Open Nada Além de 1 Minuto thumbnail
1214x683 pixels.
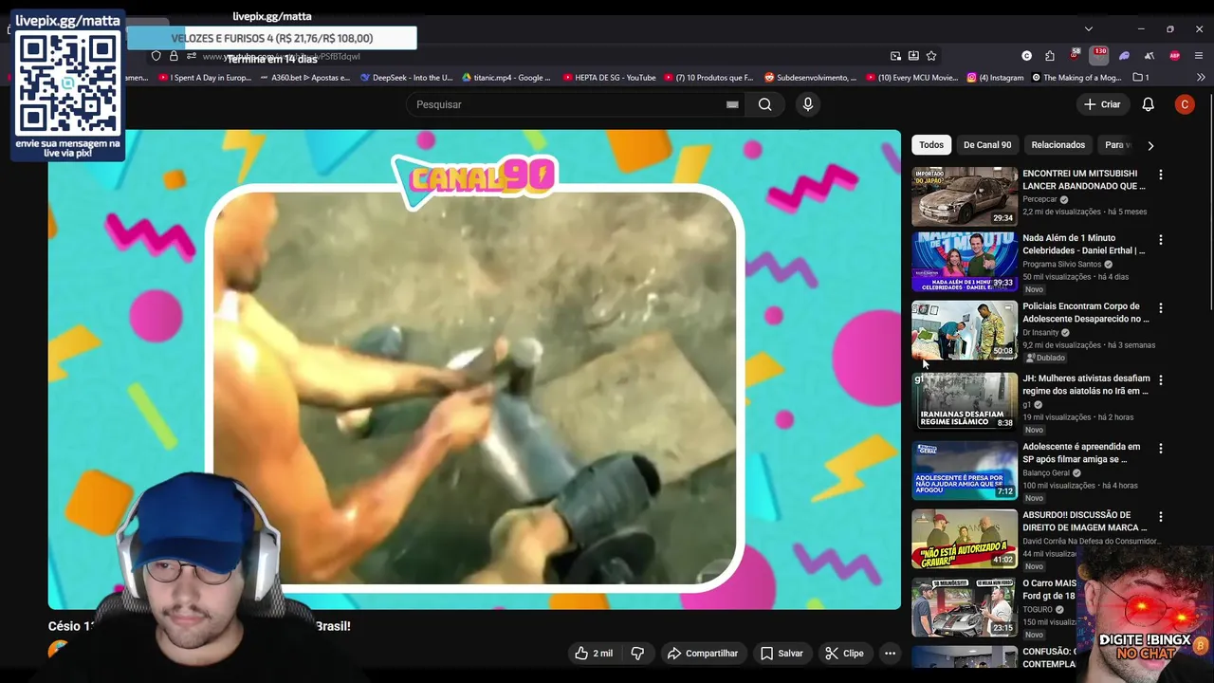965,262
